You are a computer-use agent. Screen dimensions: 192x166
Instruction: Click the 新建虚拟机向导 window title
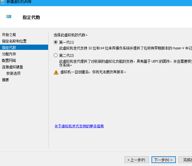coord(19,2)
